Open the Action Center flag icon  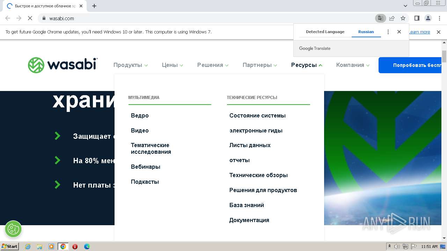click(414, 246)
